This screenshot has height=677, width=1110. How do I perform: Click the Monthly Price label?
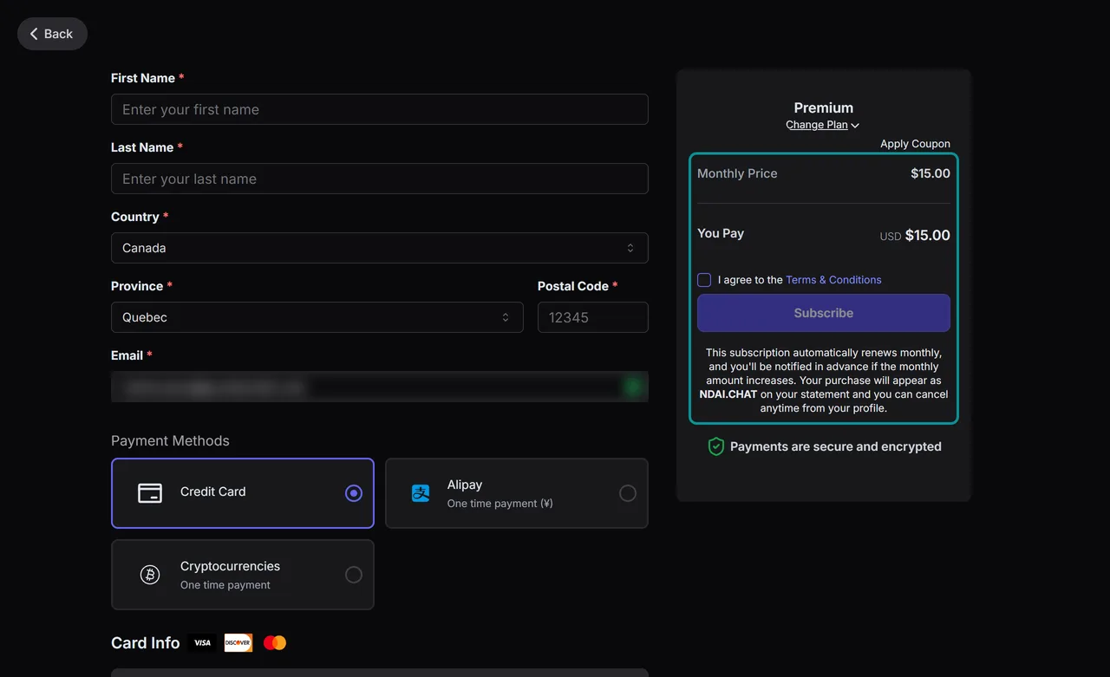click(737, 173)
